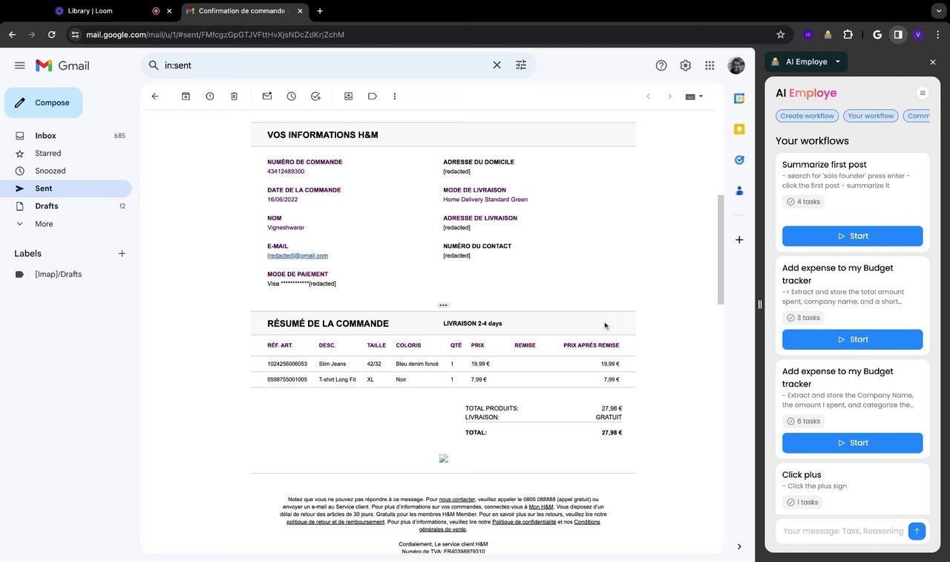Image resolution: width=950 pixels, height=562 pixels.
Task: Open Google Keep in the side panel
Action: (738, 128)
